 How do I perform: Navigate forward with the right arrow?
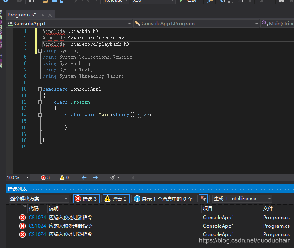[95, 177]
